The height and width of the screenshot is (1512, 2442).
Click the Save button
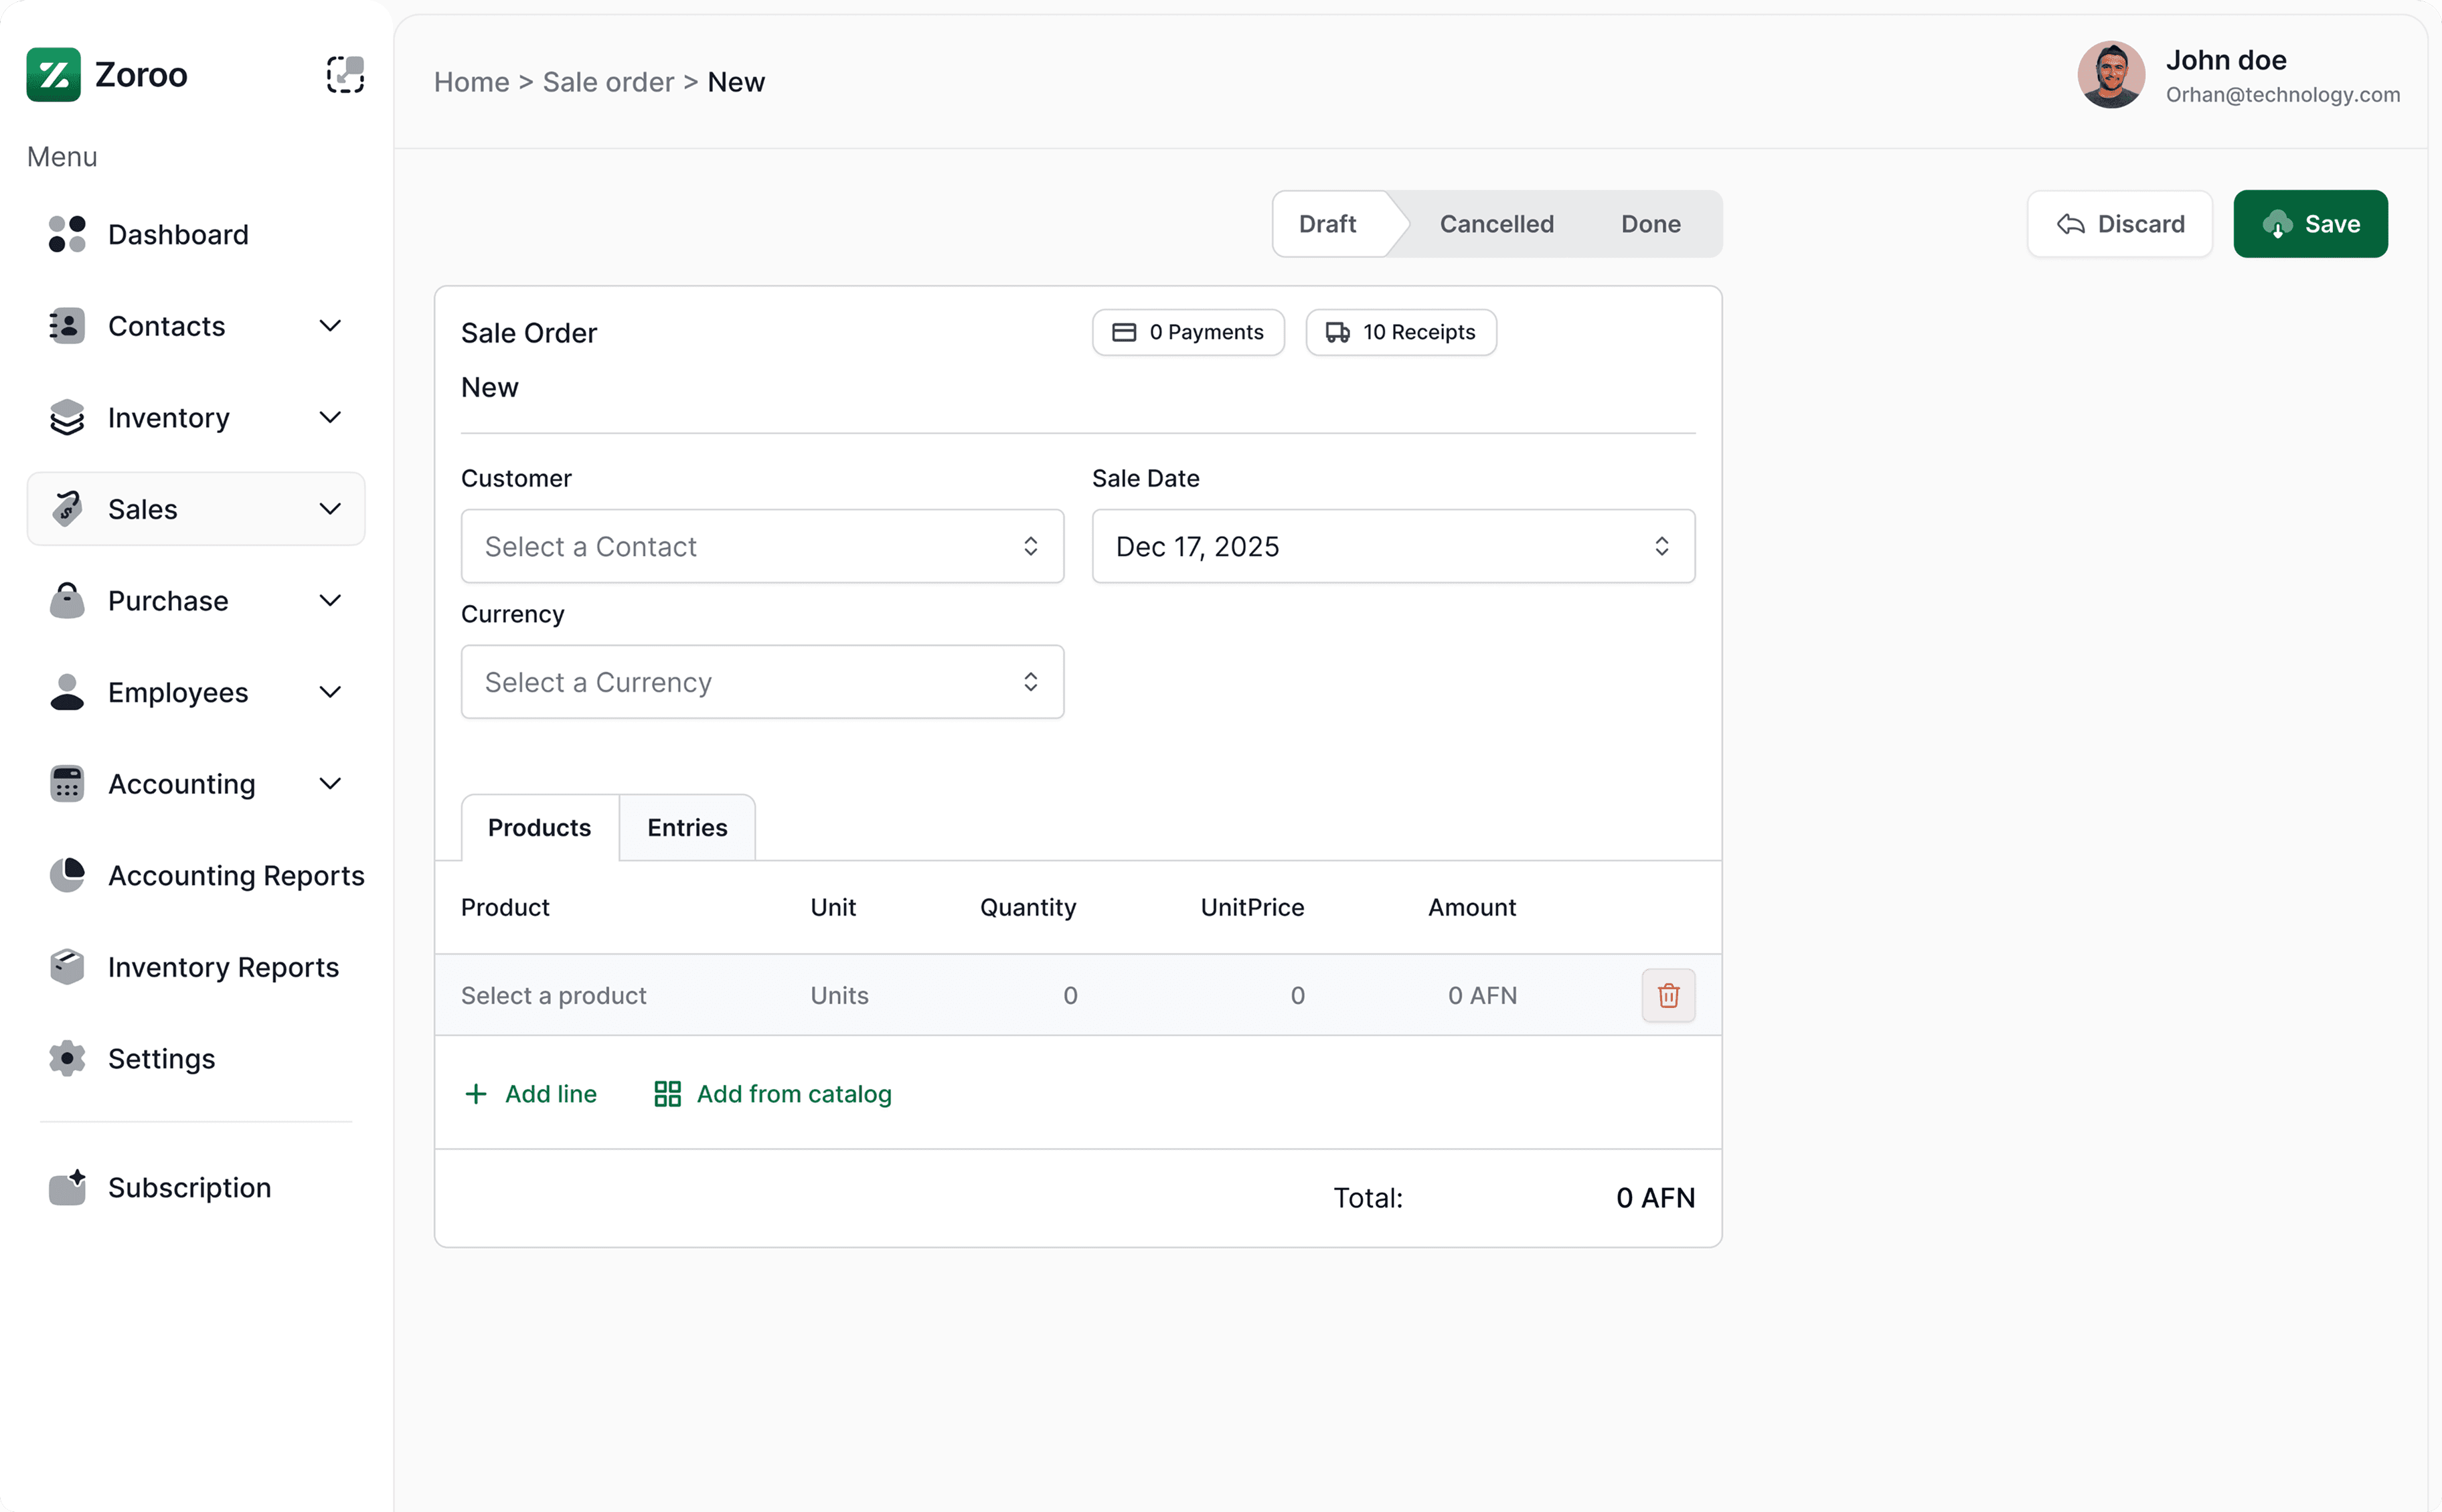tap(2310, 223)
